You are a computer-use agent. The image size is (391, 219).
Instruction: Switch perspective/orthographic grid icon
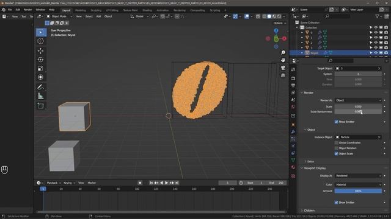(x=283, y=75)
